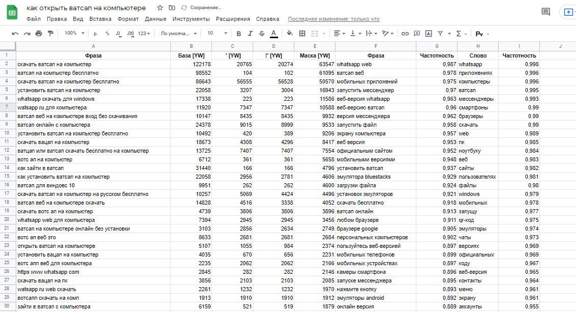576x312 pixels.
Task: Insert a chart from the toolbar
Action: pos(429,34)
